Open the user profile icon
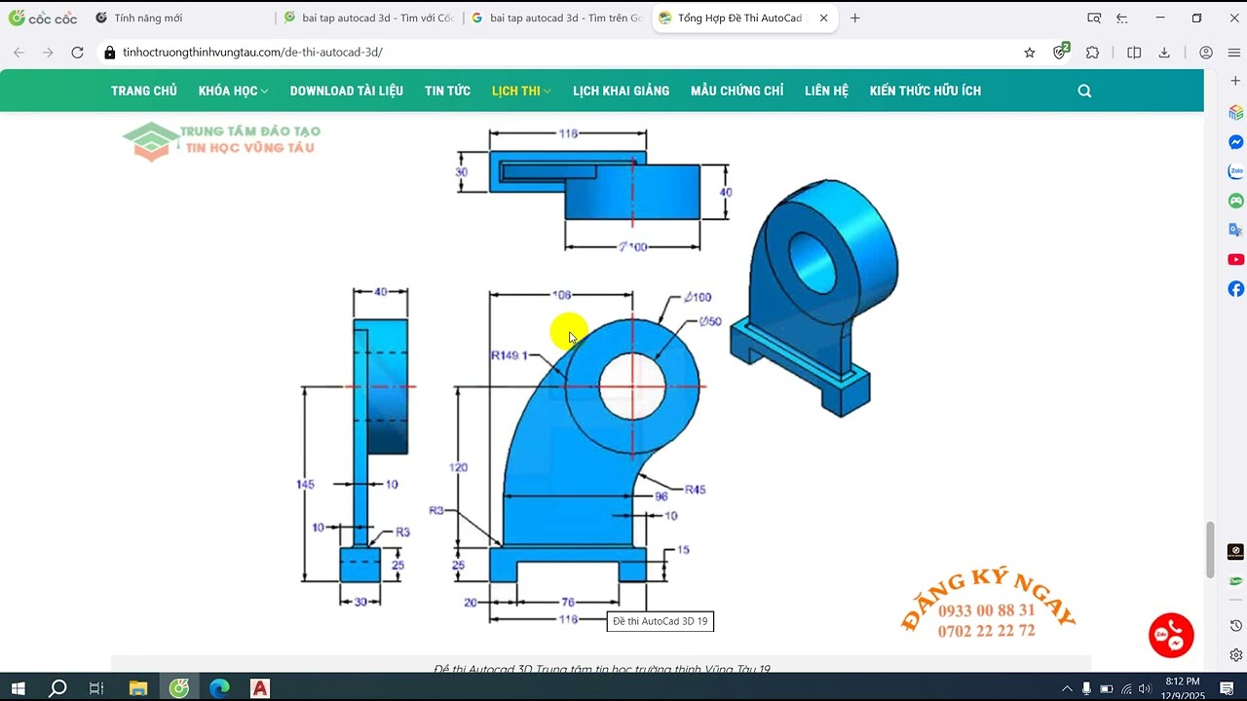The height and width of the screenshot is (701, 1247). [x=1206, y=53]
